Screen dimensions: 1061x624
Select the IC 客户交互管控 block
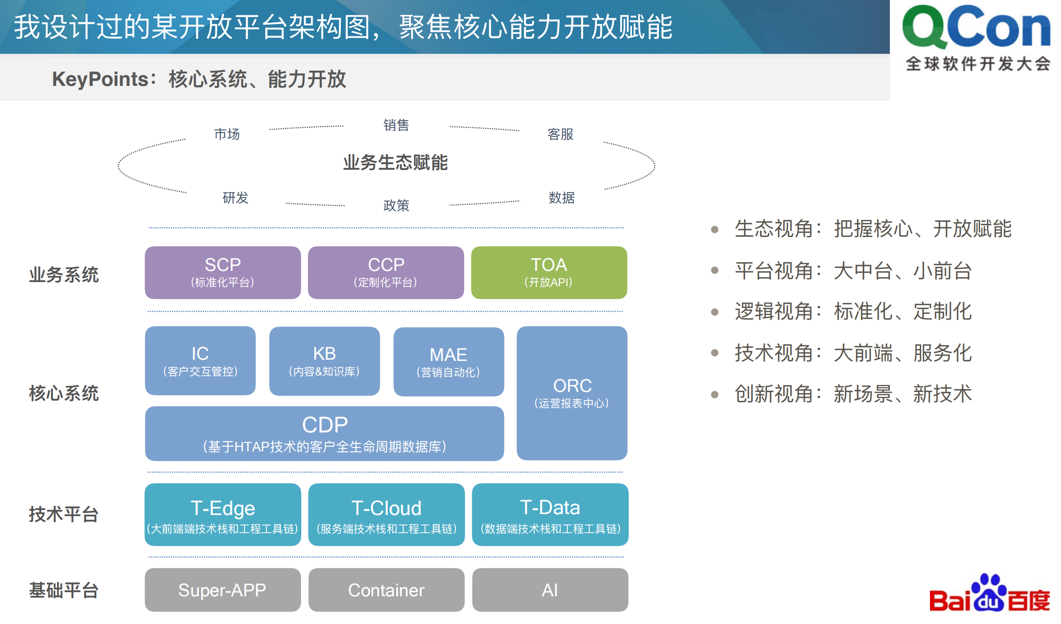coord(200,361)
